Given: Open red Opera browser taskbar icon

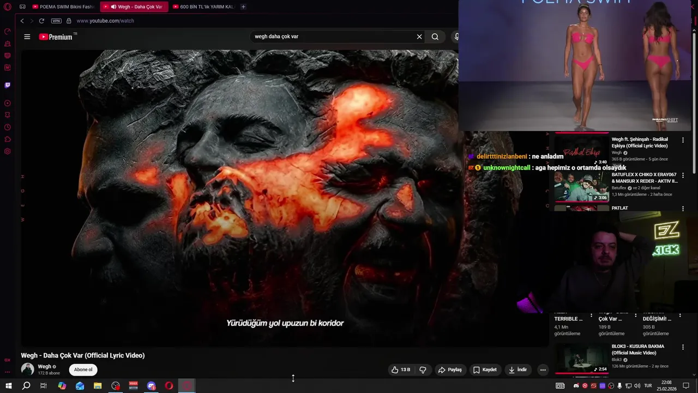Looking at the screenshot, I should [169, 386].
